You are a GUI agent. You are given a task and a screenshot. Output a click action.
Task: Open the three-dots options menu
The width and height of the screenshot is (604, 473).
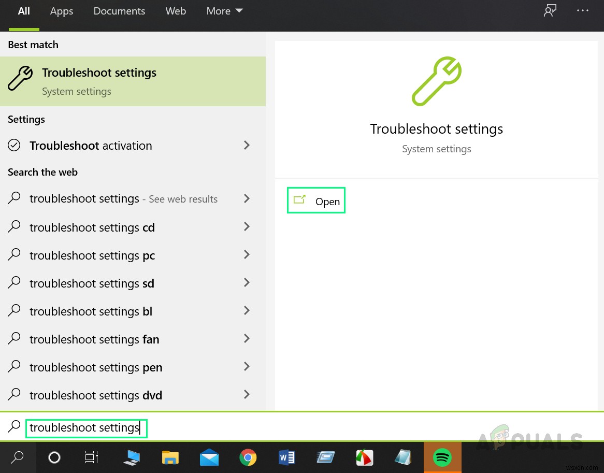pyautogui.click(x=582, y=11)
